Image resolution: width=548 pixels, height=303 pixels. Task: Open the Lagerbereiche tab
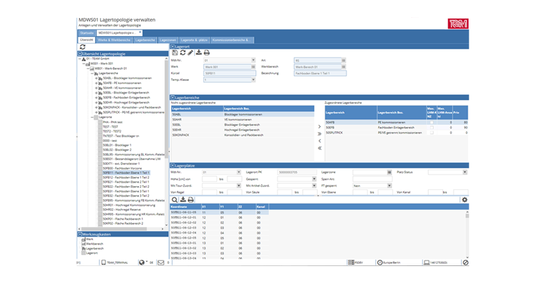pyautogui.click(x=145, y=40)
